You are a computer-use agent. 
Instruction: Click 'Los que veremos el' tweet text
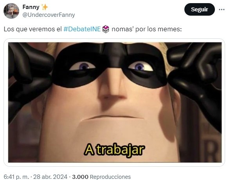click(33, 29)
